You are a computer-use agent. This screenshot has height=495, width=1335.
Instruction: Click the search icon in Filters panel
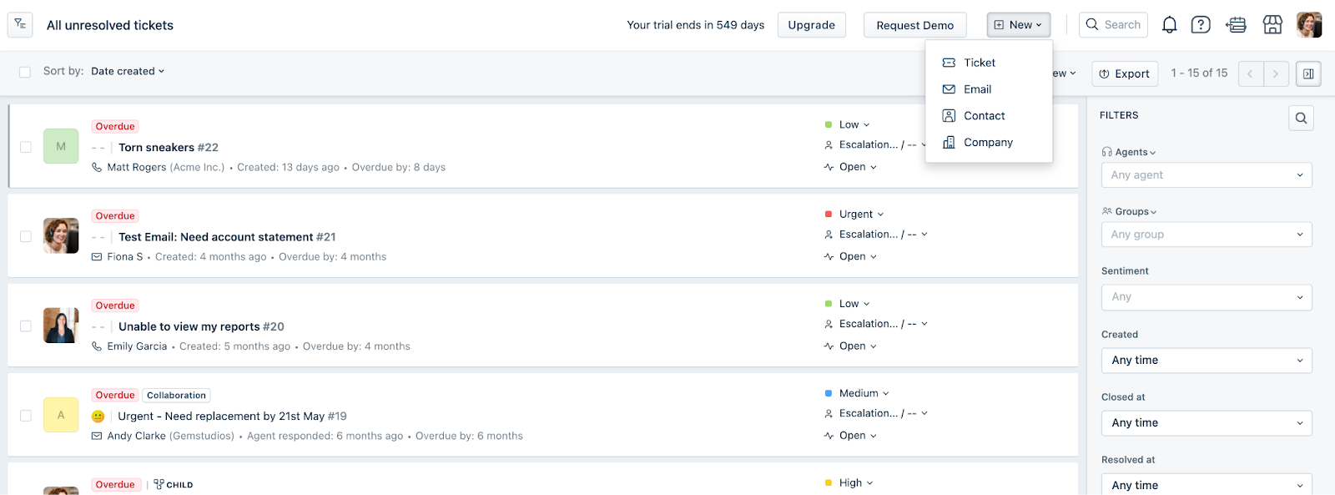(x=1301, y=119)
